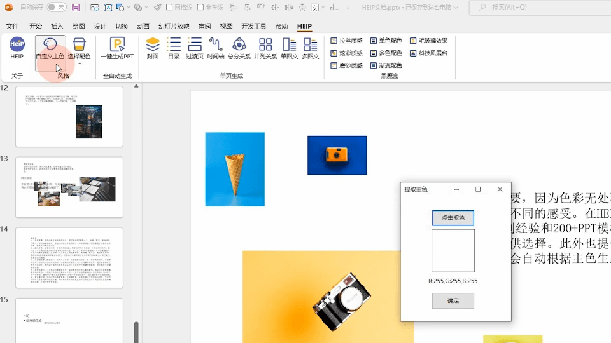Screen dimensions: 611x343
Task: Click the 点击取色 button in dialog
Action: [x=453, y=218]
